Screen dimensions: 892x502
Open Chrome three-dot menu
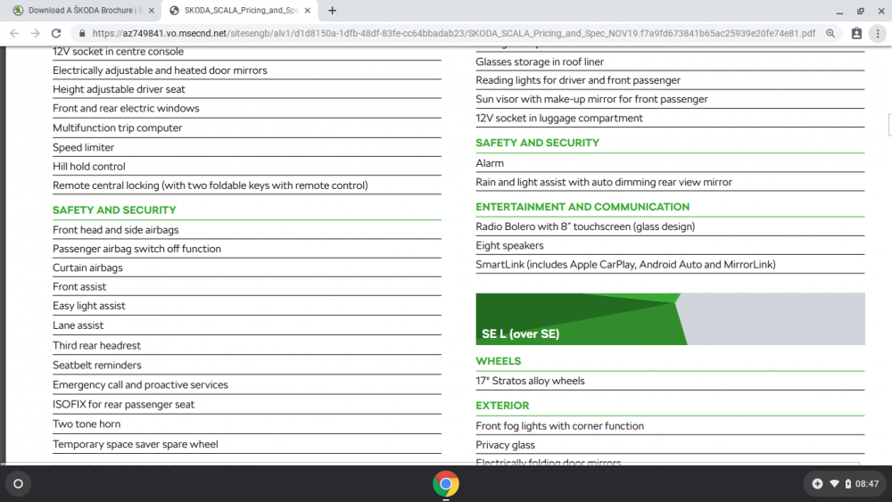(878, 34)
